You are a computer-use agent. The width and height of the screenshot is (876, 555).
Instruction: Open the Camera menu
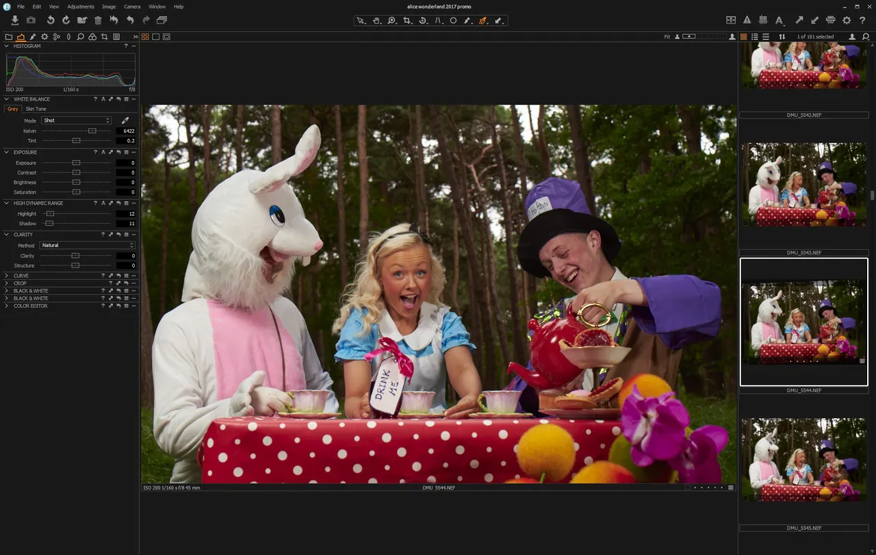[132, 6]
